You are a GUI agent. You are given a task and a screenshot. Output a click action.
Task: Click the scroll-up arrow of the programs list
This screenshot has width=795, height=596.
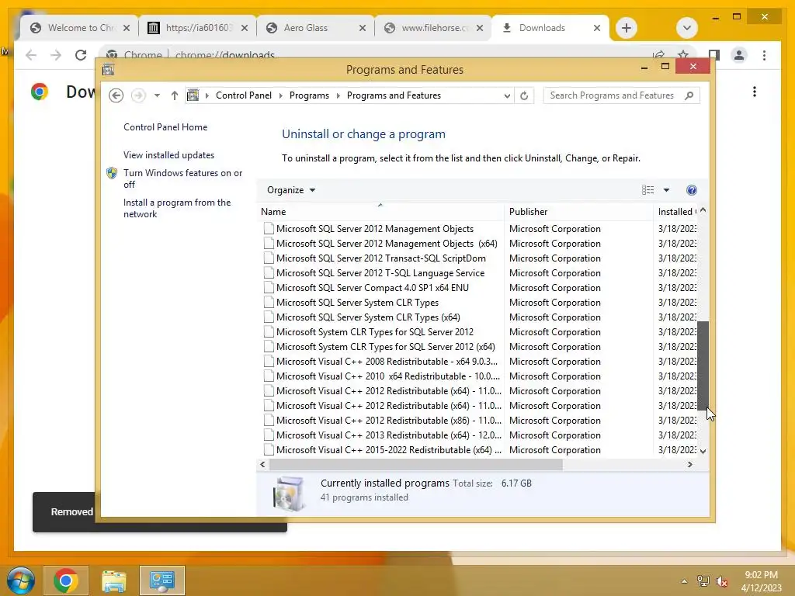[703, 210]
